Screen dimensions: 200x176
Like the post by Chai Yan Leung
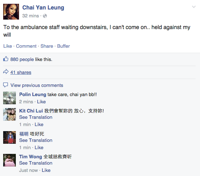pos(8,46)
